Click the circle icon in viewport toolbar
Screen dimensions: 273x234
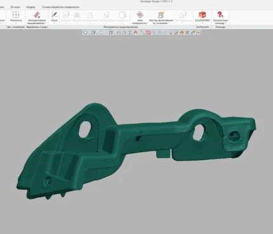point(85,32)
